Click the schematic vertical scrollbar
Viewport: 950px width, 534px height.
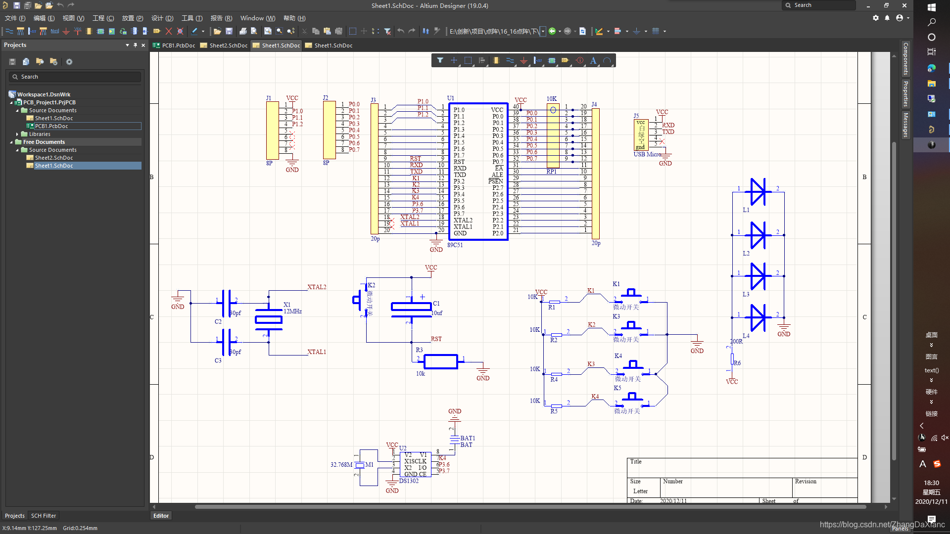[x=894, y=301]
